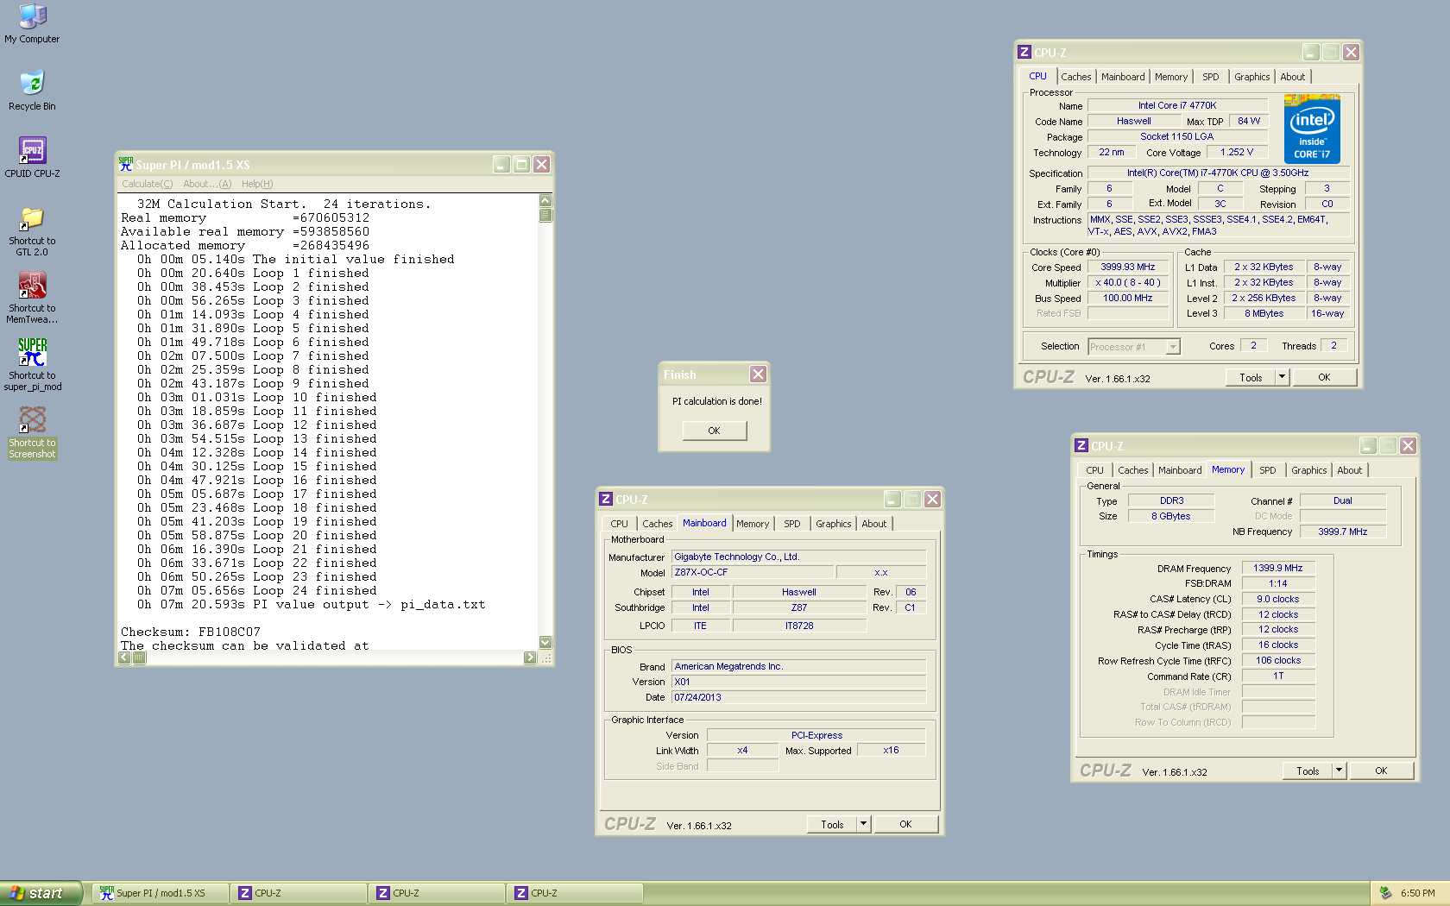This screenshot has height=906, width=1450.
Task: Open the Processor #1 selection dropdown
Action: coord(1173,347)
